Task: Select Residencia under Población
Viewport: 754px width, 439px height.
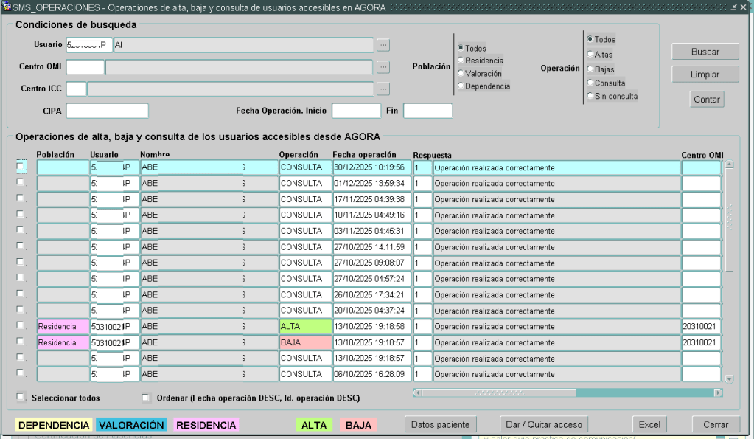Action: tap(461, 61)
